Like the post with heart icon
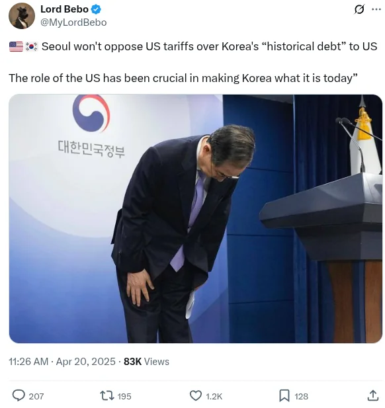 [x=196, y=396]
